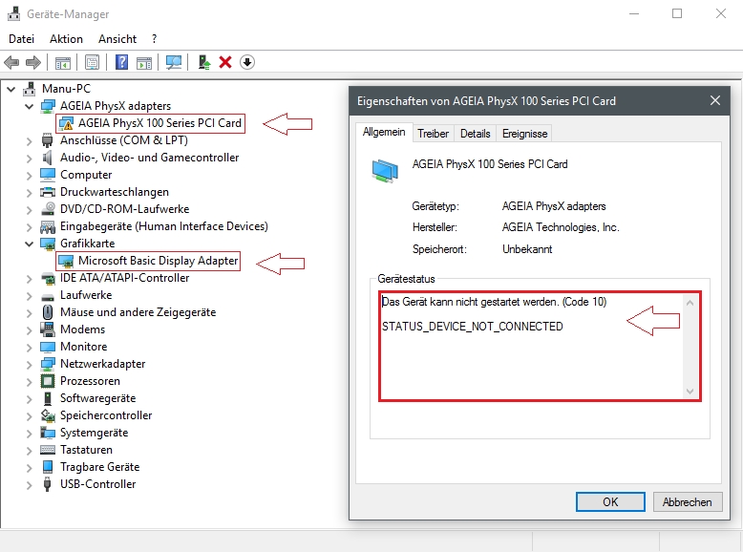
Task: Click the Netzwerkadapter icon
Action: (48, 364)
